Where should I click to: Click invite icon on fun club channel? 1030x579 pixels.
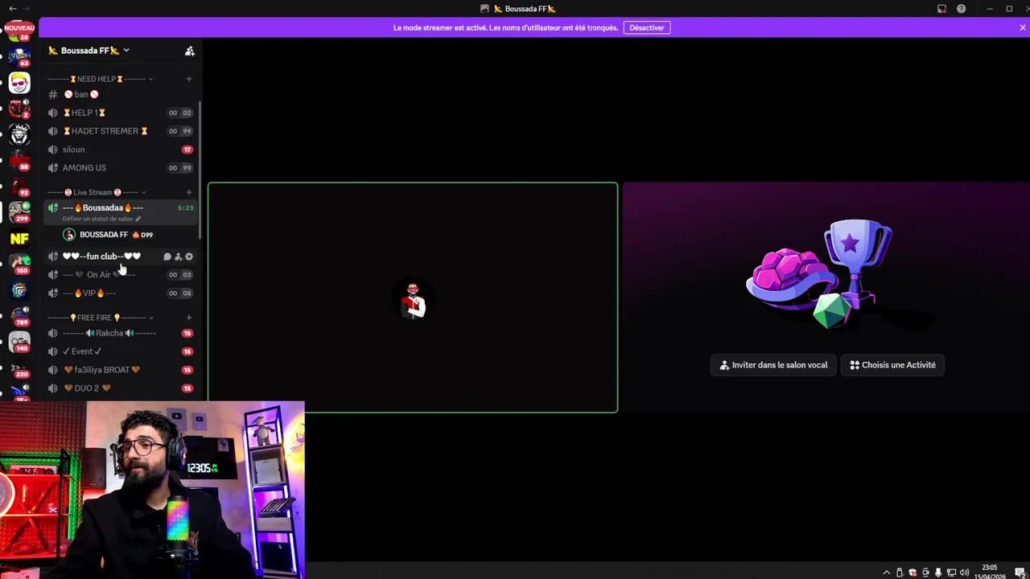tap(178, 257)
